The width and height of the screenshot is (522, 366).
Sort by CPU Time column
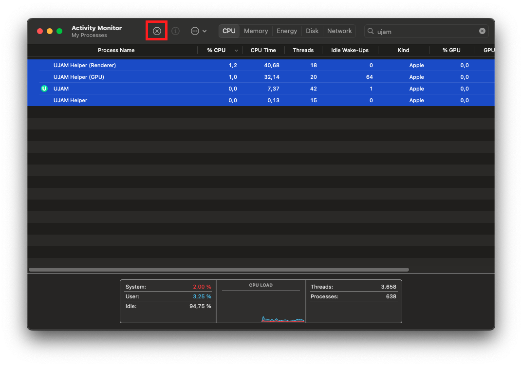tap(263, 50)
